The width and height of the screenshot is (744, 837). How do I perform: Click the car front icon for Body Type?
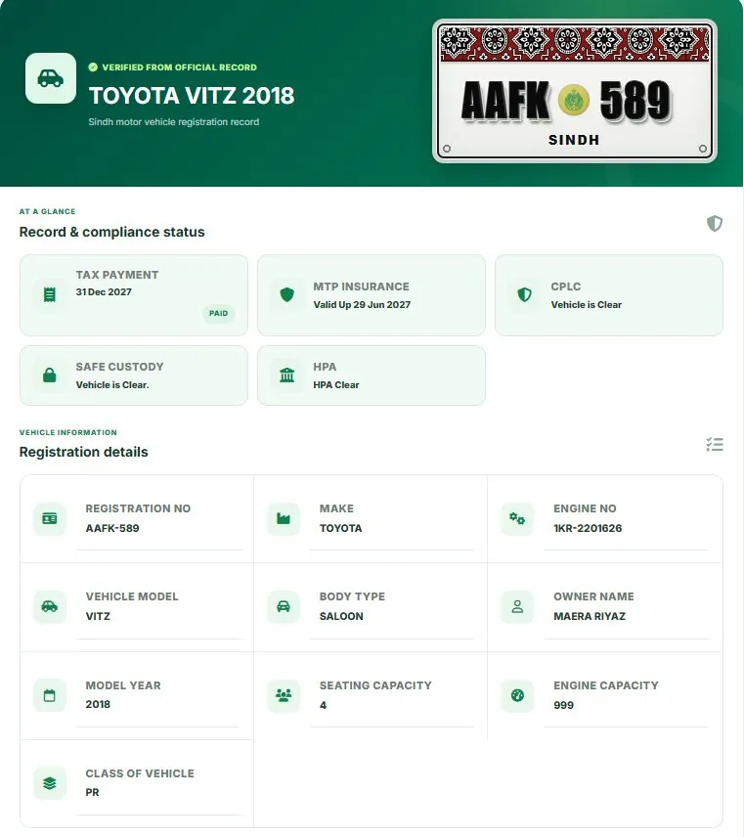(x=284, y=606)
